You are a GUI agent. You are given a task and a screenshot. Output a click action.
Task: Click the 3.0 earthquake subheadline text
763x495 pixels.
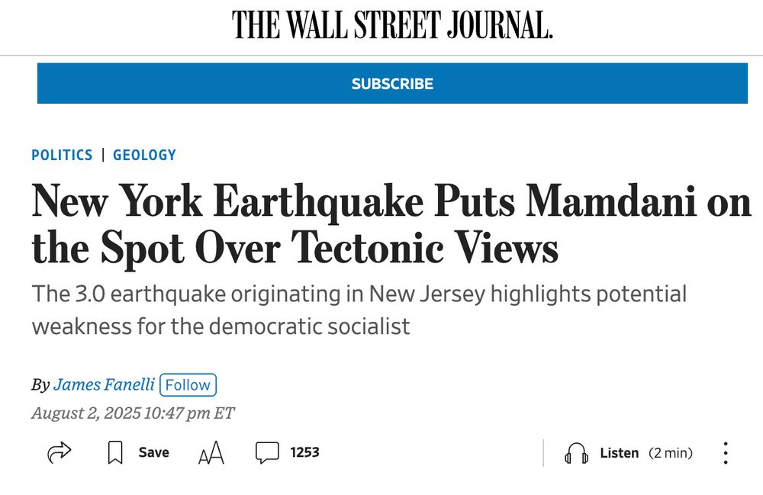(x=359, y=310)
